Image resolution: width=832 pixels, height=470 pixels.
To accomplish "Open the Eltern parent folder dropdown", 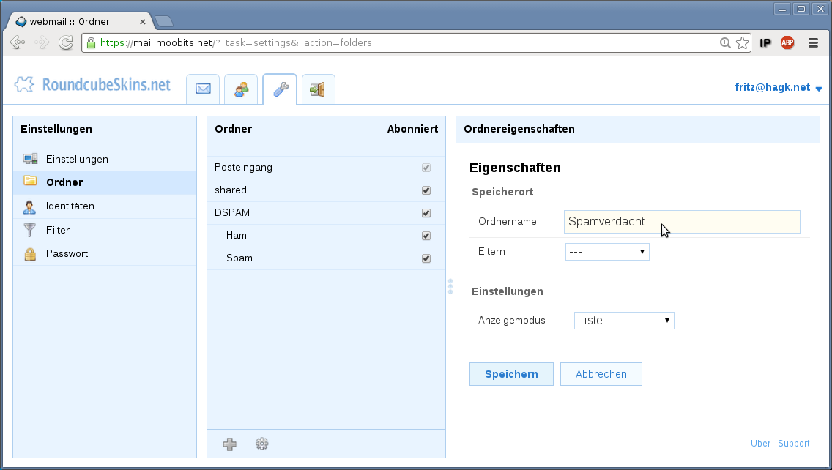I will point(607,251).
